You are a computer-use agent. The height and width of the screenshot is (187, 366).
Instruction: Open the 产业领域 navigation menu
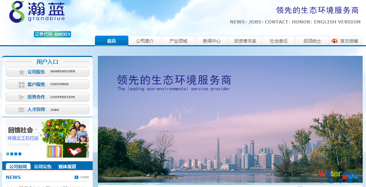(178, 41)
